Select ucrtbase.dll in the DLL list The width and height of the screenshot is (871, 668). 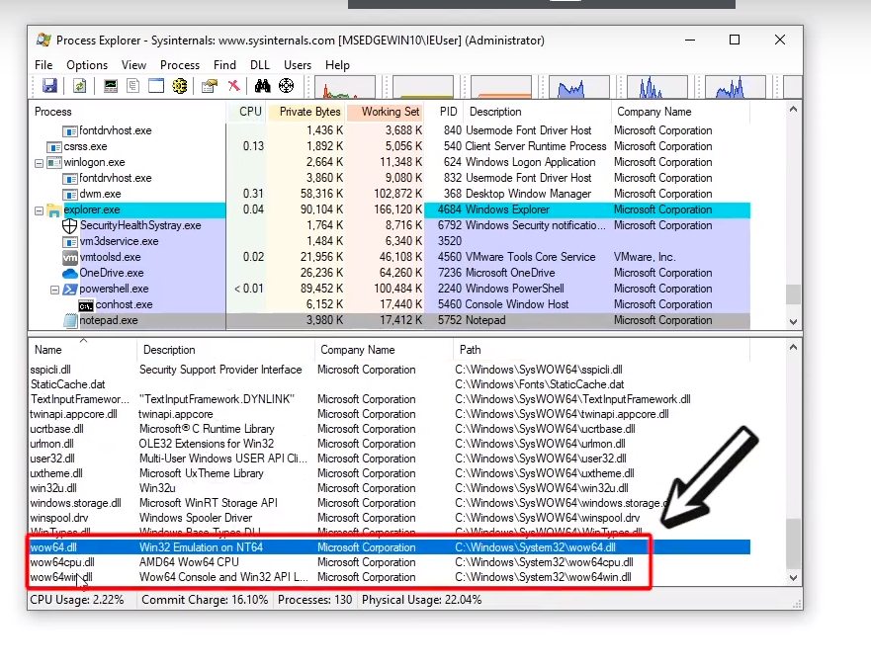[390, 429]
